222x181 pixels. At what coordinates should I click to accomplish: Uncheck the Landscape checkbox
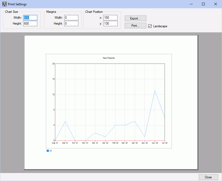pos(150,26)
